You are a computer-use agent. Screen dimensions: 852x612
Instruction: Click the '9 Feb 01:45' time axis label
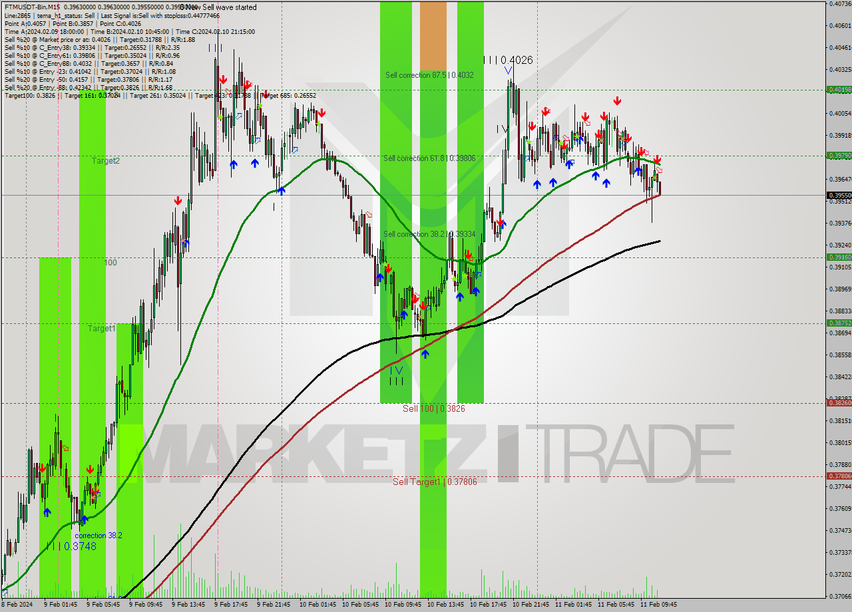[61, 605]
